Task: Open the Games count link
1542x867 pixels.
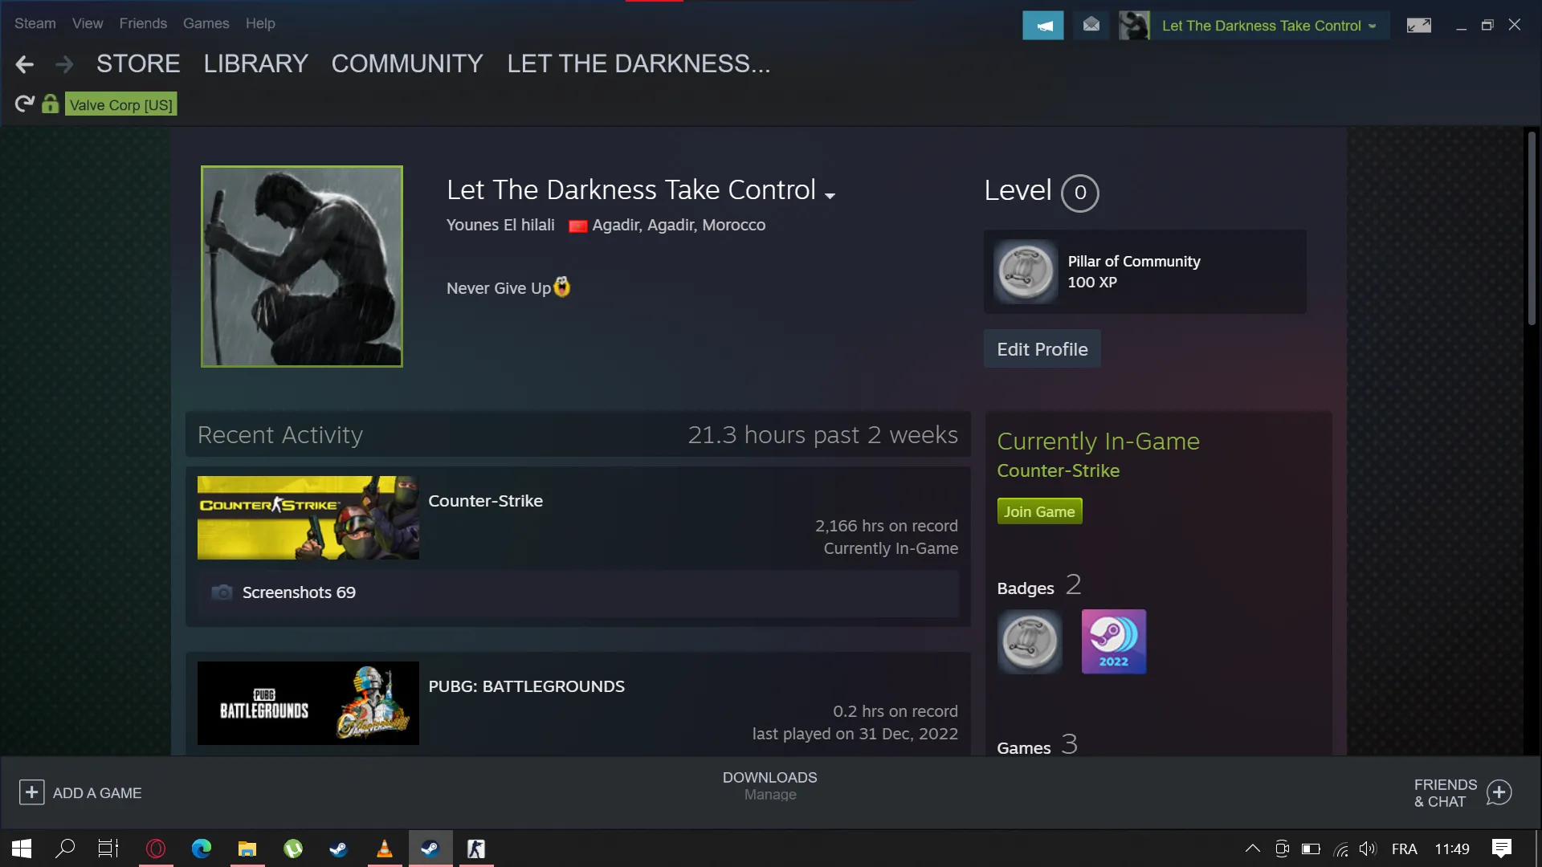Action: 1038,746
